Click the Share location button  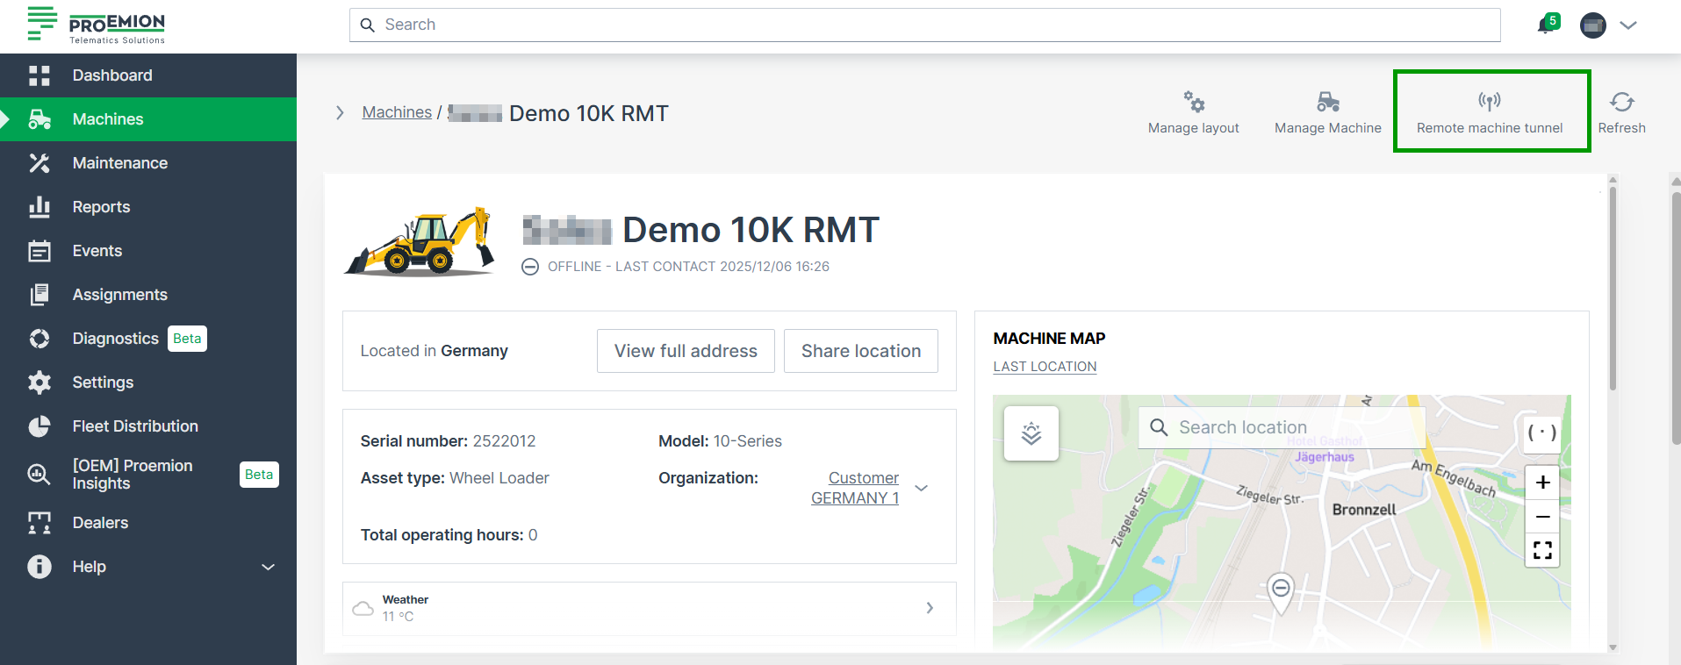click(860, 351)
